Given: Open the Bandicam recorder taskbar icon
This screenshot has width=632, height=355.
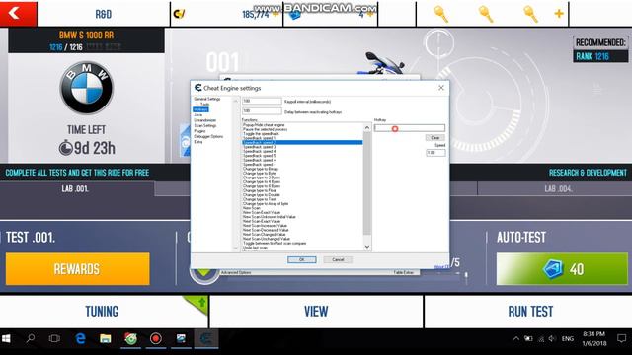Looking at the screenshot, I should click(x=156, y=338).
